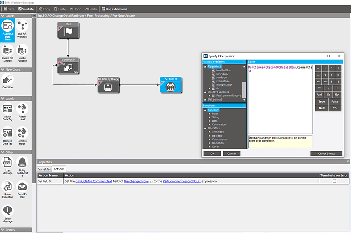Select the Notify Collaborate bell item
Image resolution: width=351 pixels, height=233 pixels.
[22, 167]
